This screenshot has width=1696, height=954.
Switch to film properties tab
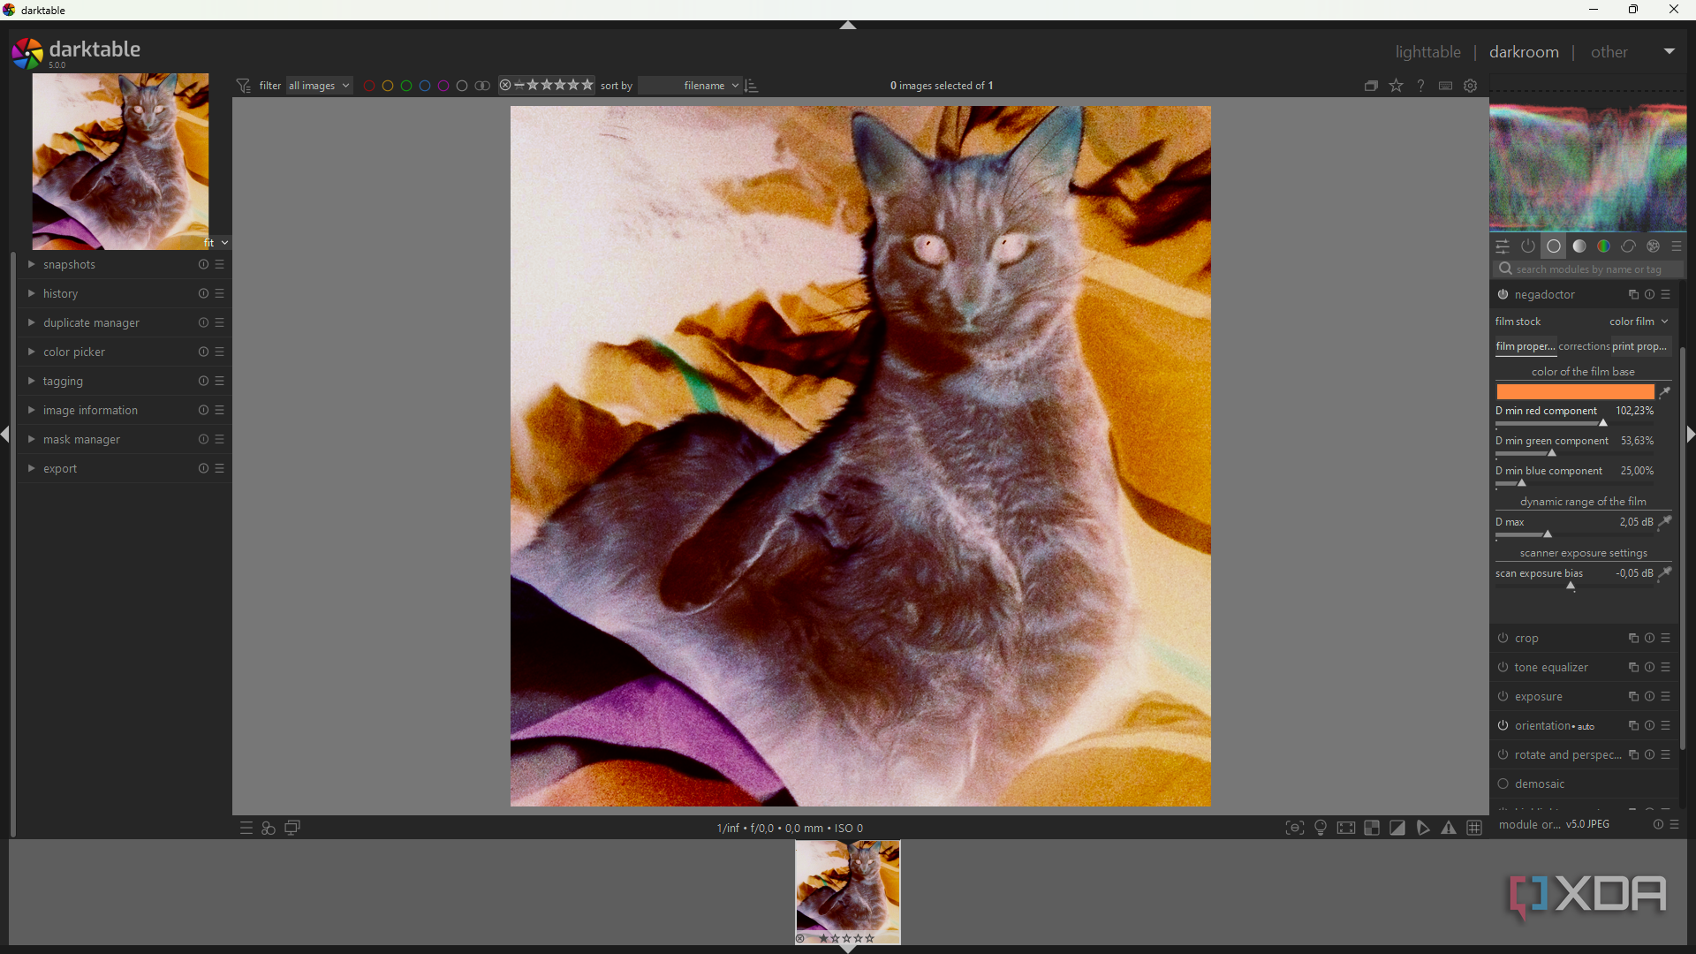tap(1526, 346)
